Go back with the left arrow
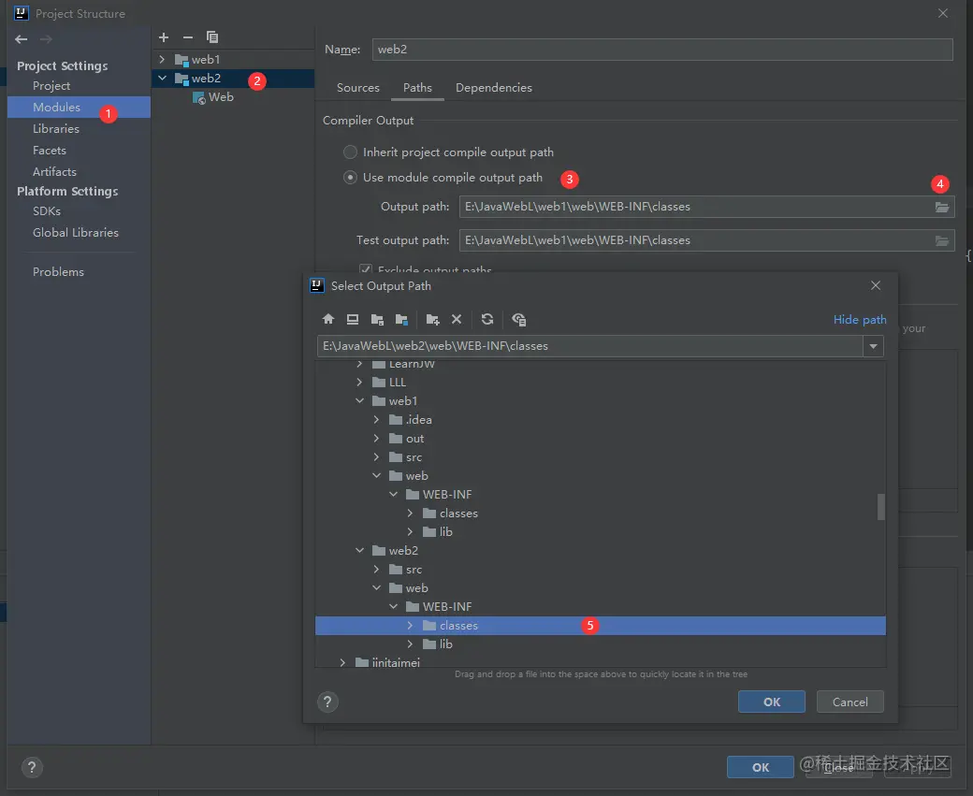 point(22,39)
